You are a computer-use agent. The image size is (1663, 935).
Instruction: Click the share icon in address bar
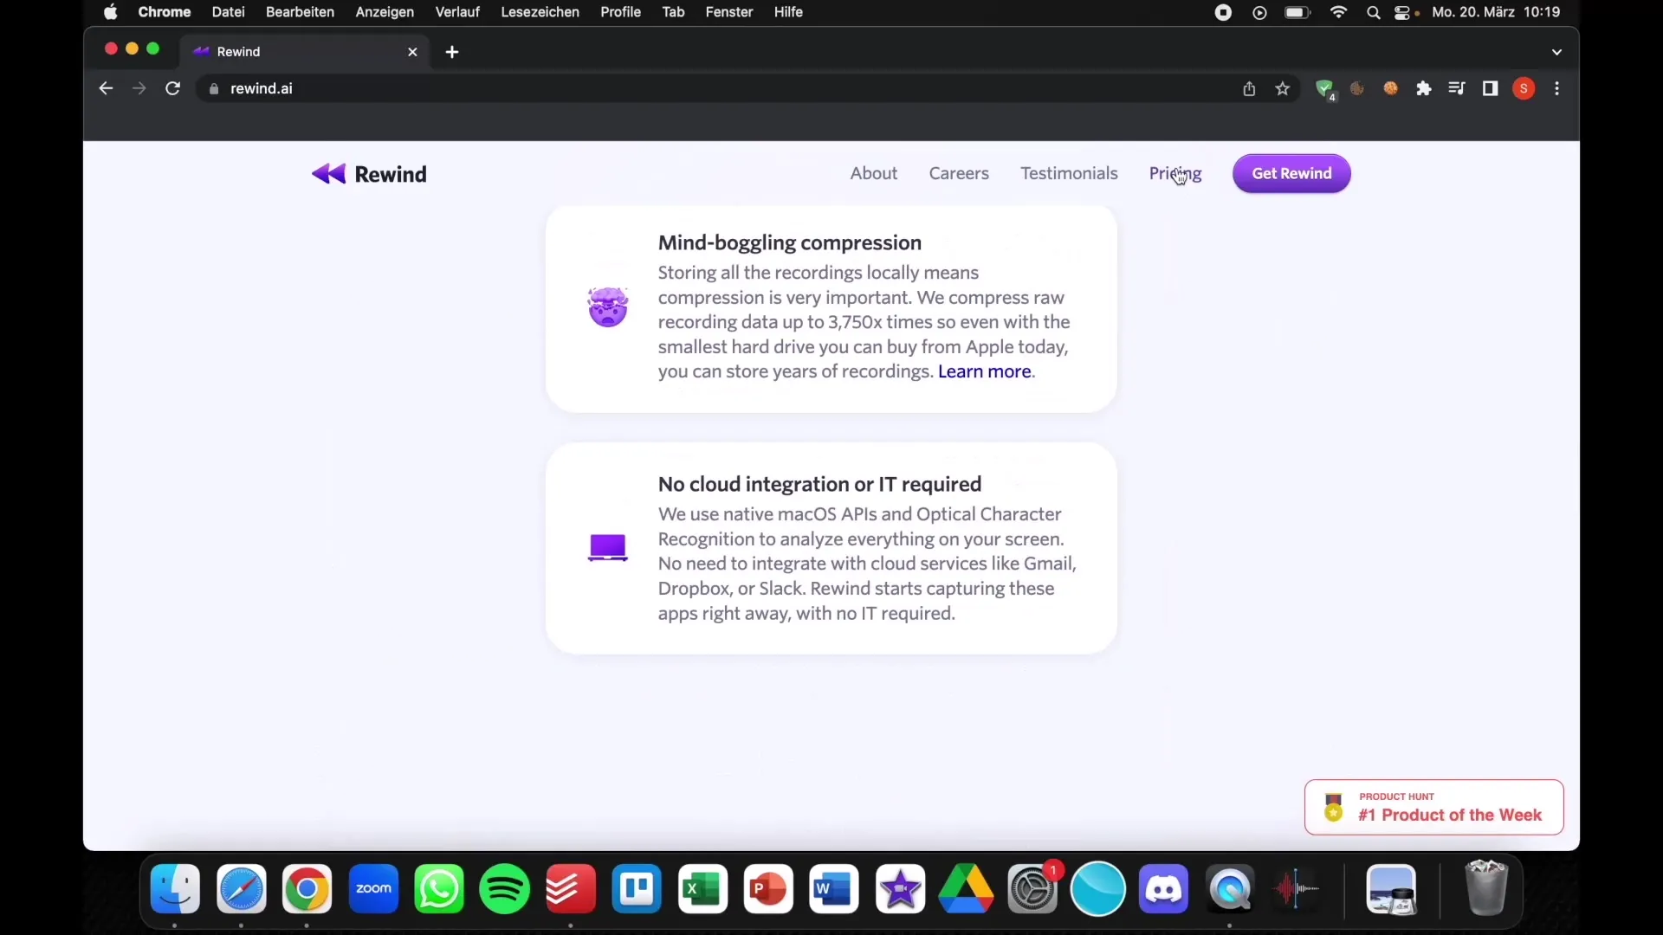coord(1249,88)
